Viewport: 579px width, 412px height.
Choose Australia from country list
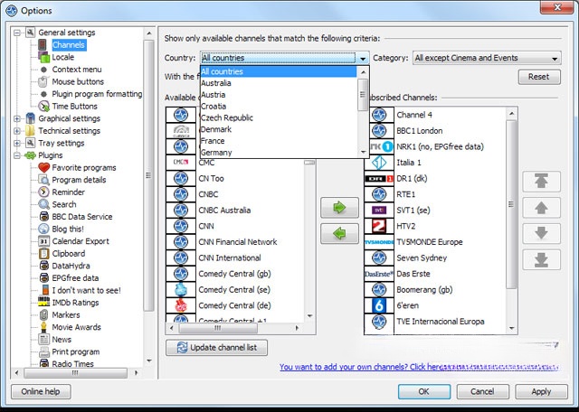[279, 83]
